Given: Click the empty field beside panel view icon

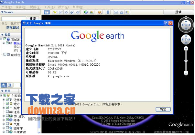Looking at the screenshot, I should click(17, 85).
